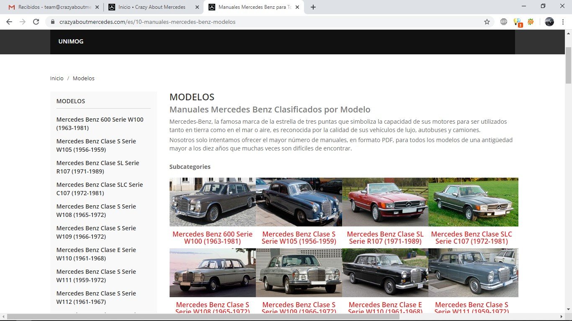Screen dimensions: 572x321
Task: Switch to the Inicio Crazy About Mercedes tab
Action: 154,7
